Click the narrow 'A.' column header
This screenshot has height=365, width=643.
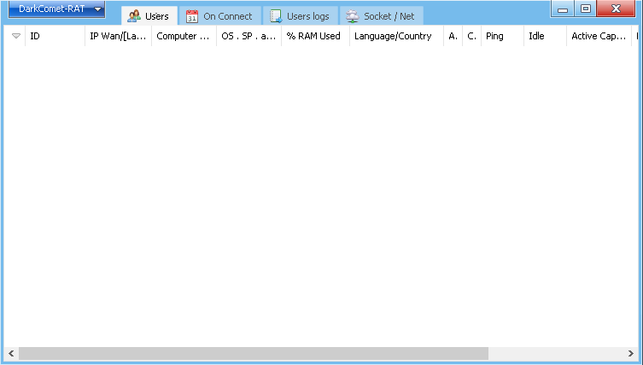(x=453, y=37)
